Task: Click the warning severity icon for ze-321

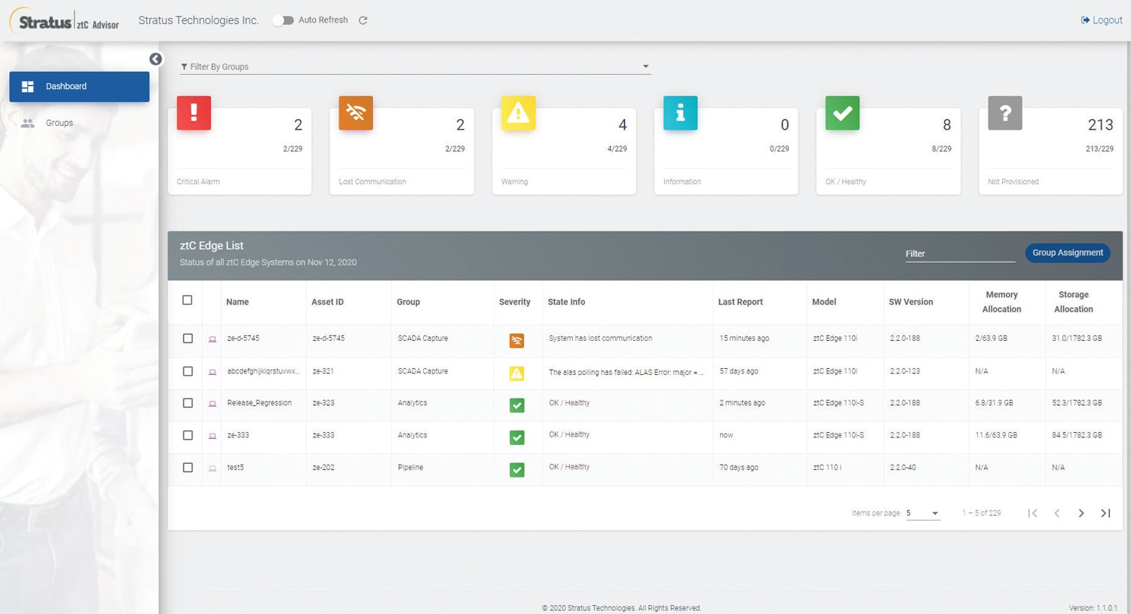Action: click(x=516, y=373)
